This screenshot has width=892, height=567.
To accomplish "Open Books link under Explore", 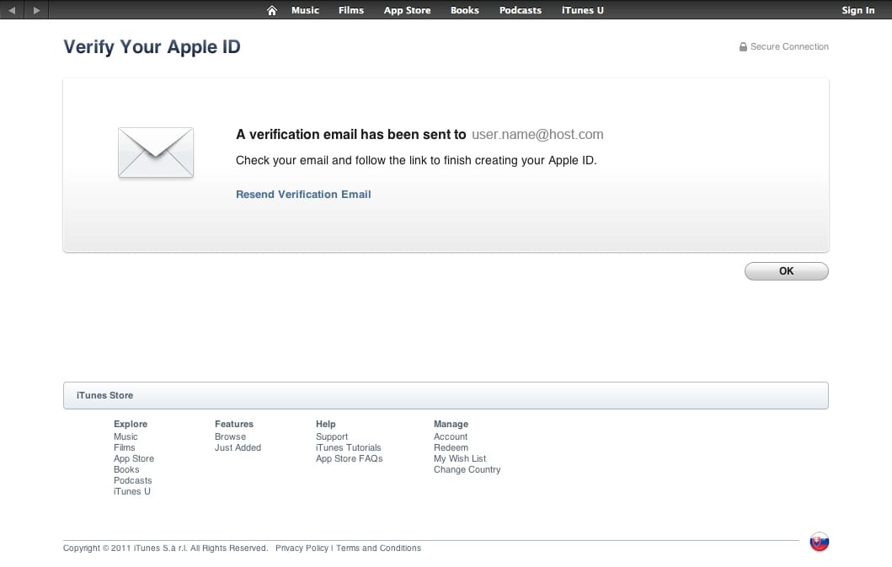I will coord(126,469).
